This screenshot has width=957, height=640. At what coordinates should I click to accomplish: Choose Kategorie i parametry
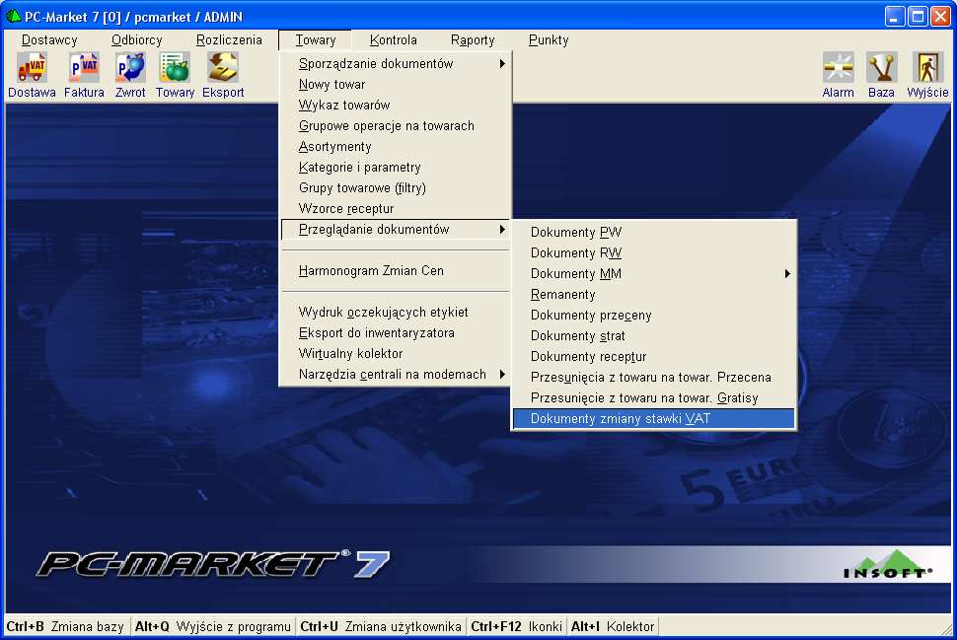pos(396,168)
